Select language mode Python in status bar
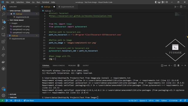188x106 pixels. point(164,101)
